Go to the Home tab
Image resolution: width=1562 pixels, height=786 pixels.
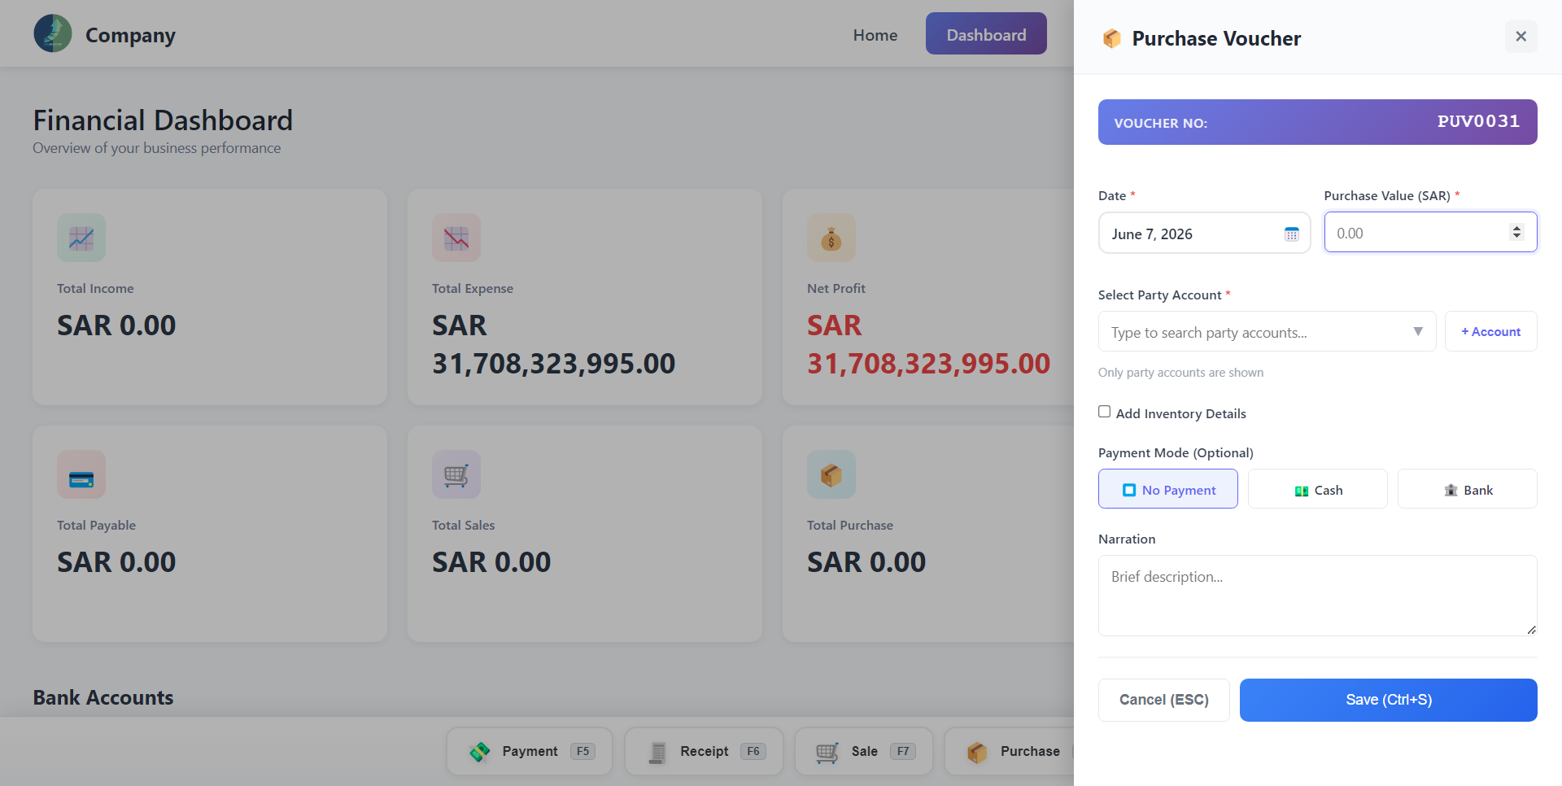tap(875, 35)
